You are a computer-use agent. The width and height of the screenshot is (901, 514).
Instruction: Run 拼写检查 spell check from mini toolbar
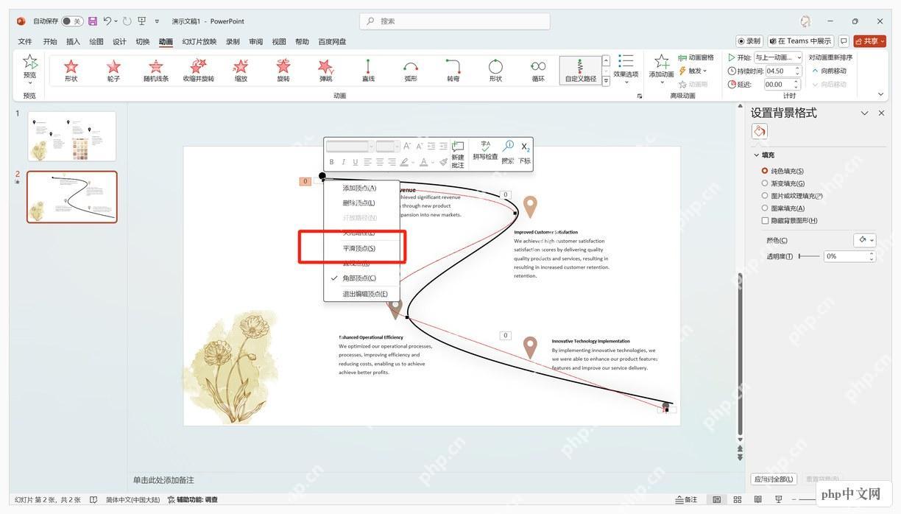(485, 151)
